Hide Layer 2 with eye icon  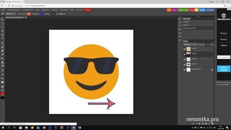click(184, 49)
